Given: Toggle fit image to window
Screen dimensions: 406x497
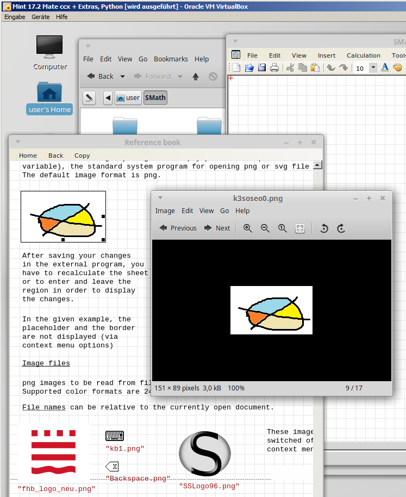Looking at the screenshot, I should pos(300,228).
